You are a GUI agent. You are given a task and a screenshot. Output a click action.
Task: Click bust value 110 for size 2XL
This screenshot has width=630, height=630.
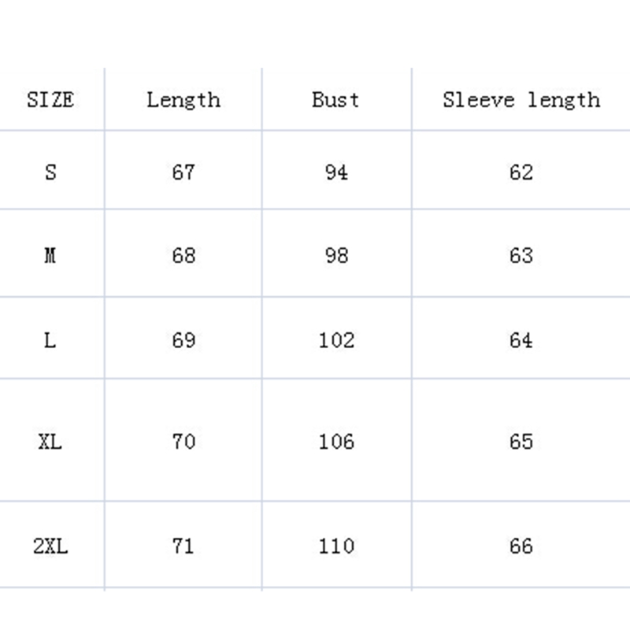coord(335,546)
